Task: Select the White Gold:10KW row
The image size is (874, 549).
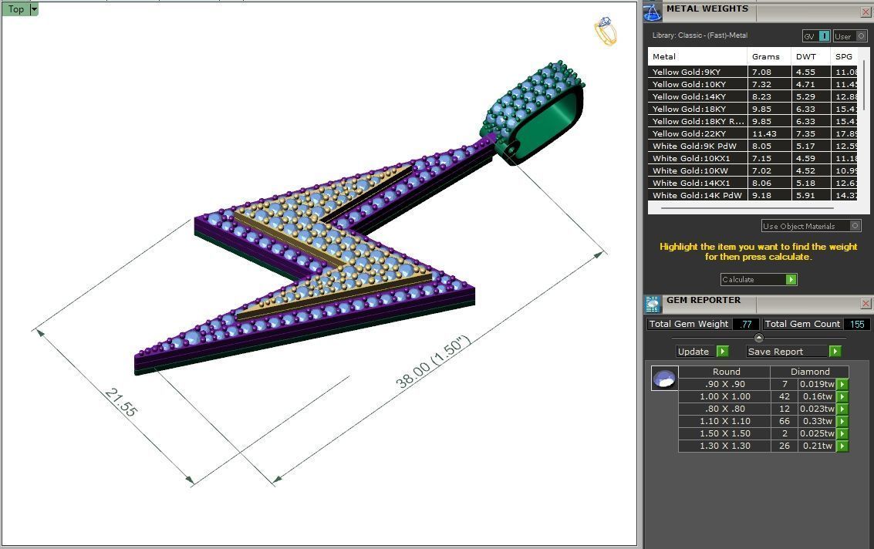Action: point(752,170)
